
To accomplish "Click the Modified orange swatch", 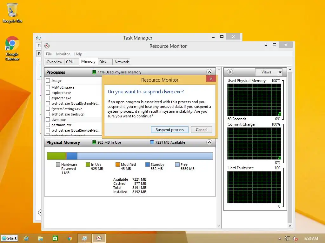I will pos(118,165).
